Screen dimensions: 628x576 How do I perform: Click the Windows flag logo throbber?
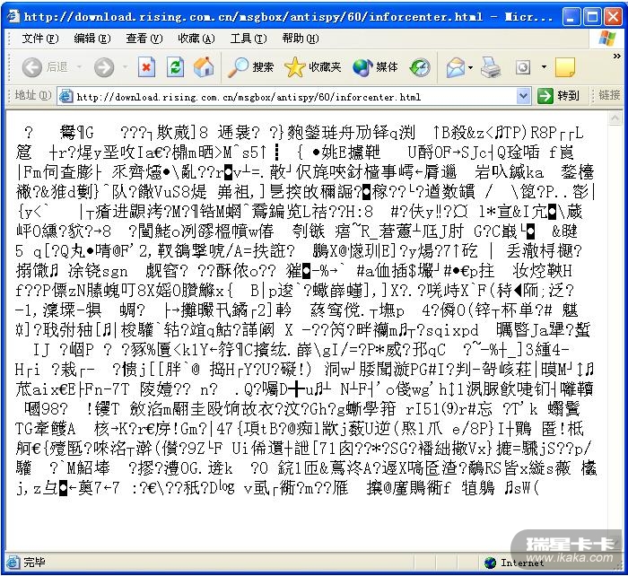click(x=606, y=39)
